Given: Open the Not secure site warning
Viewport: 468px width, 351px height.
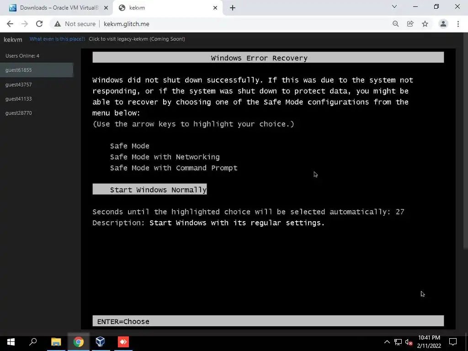Looking at the screenshot, I should click(x=75, y=24).
